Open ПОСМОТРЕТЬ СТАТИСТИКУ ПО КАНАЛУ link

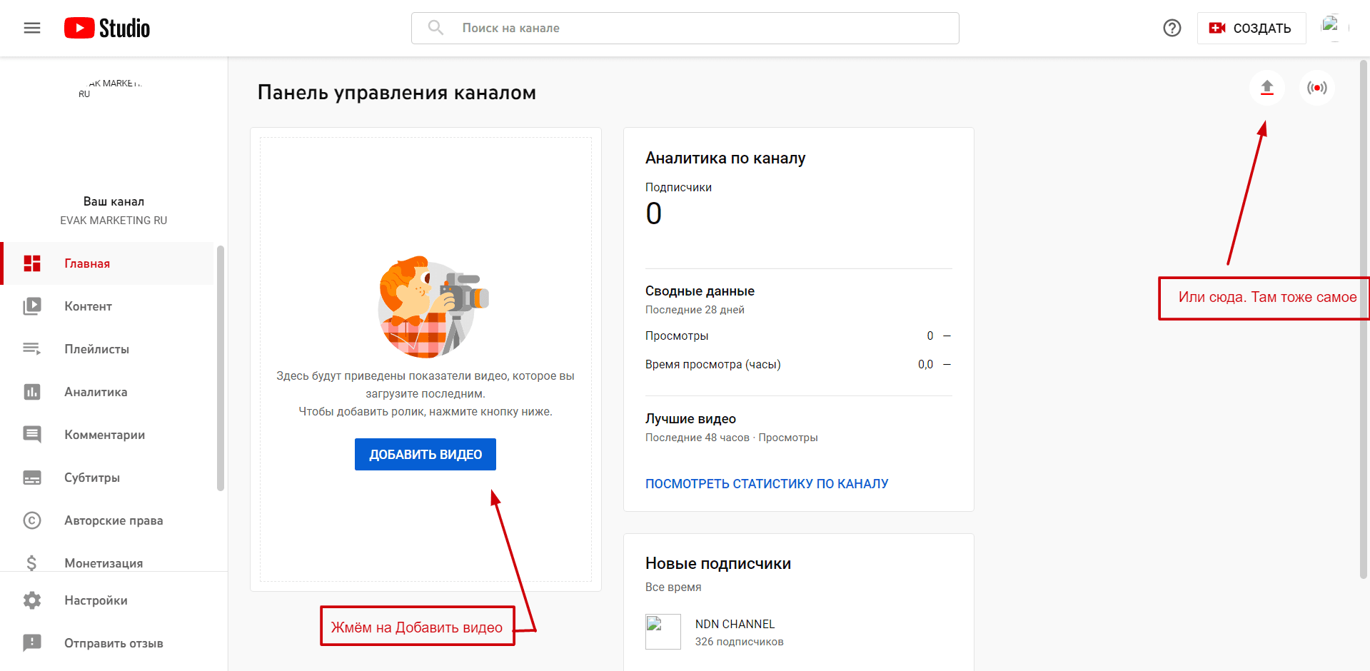[767, 484]
